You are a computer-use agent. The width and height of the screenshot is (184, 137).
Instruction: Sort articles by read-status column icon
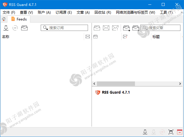point(95,37)
